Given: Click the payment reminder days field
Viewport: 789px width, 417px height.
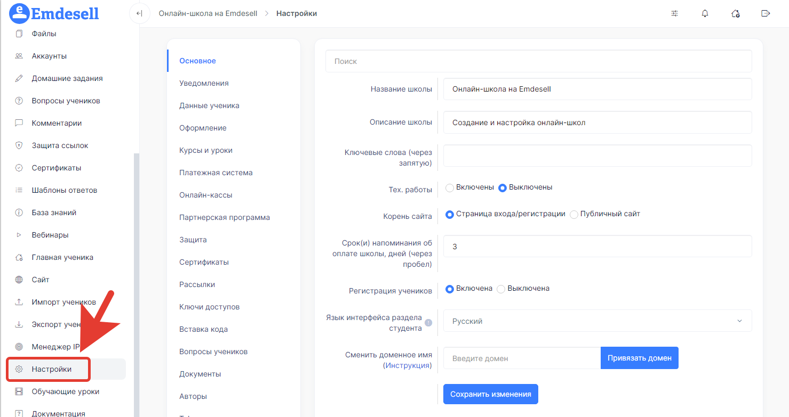Looking at the screenshot, I should tap(597, 247).
